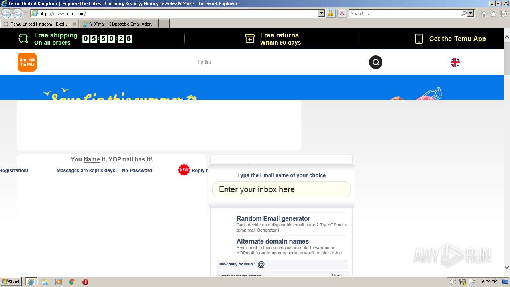Click the black search magnifier button

pyautogui.click(x=376, y=62)
